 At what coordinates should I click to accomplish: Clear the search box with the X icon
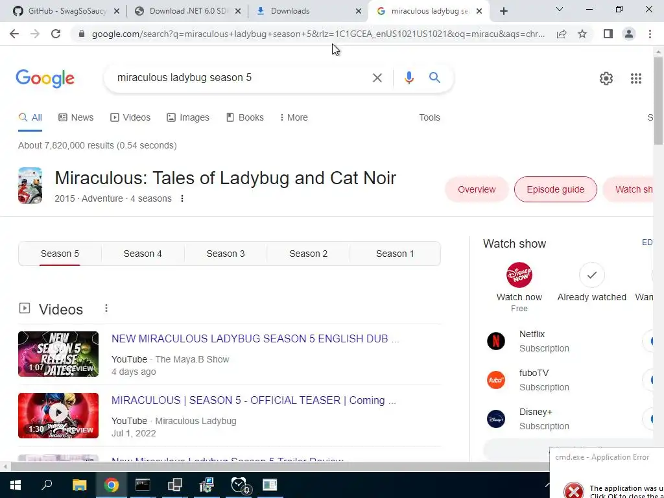click(377, 78)
